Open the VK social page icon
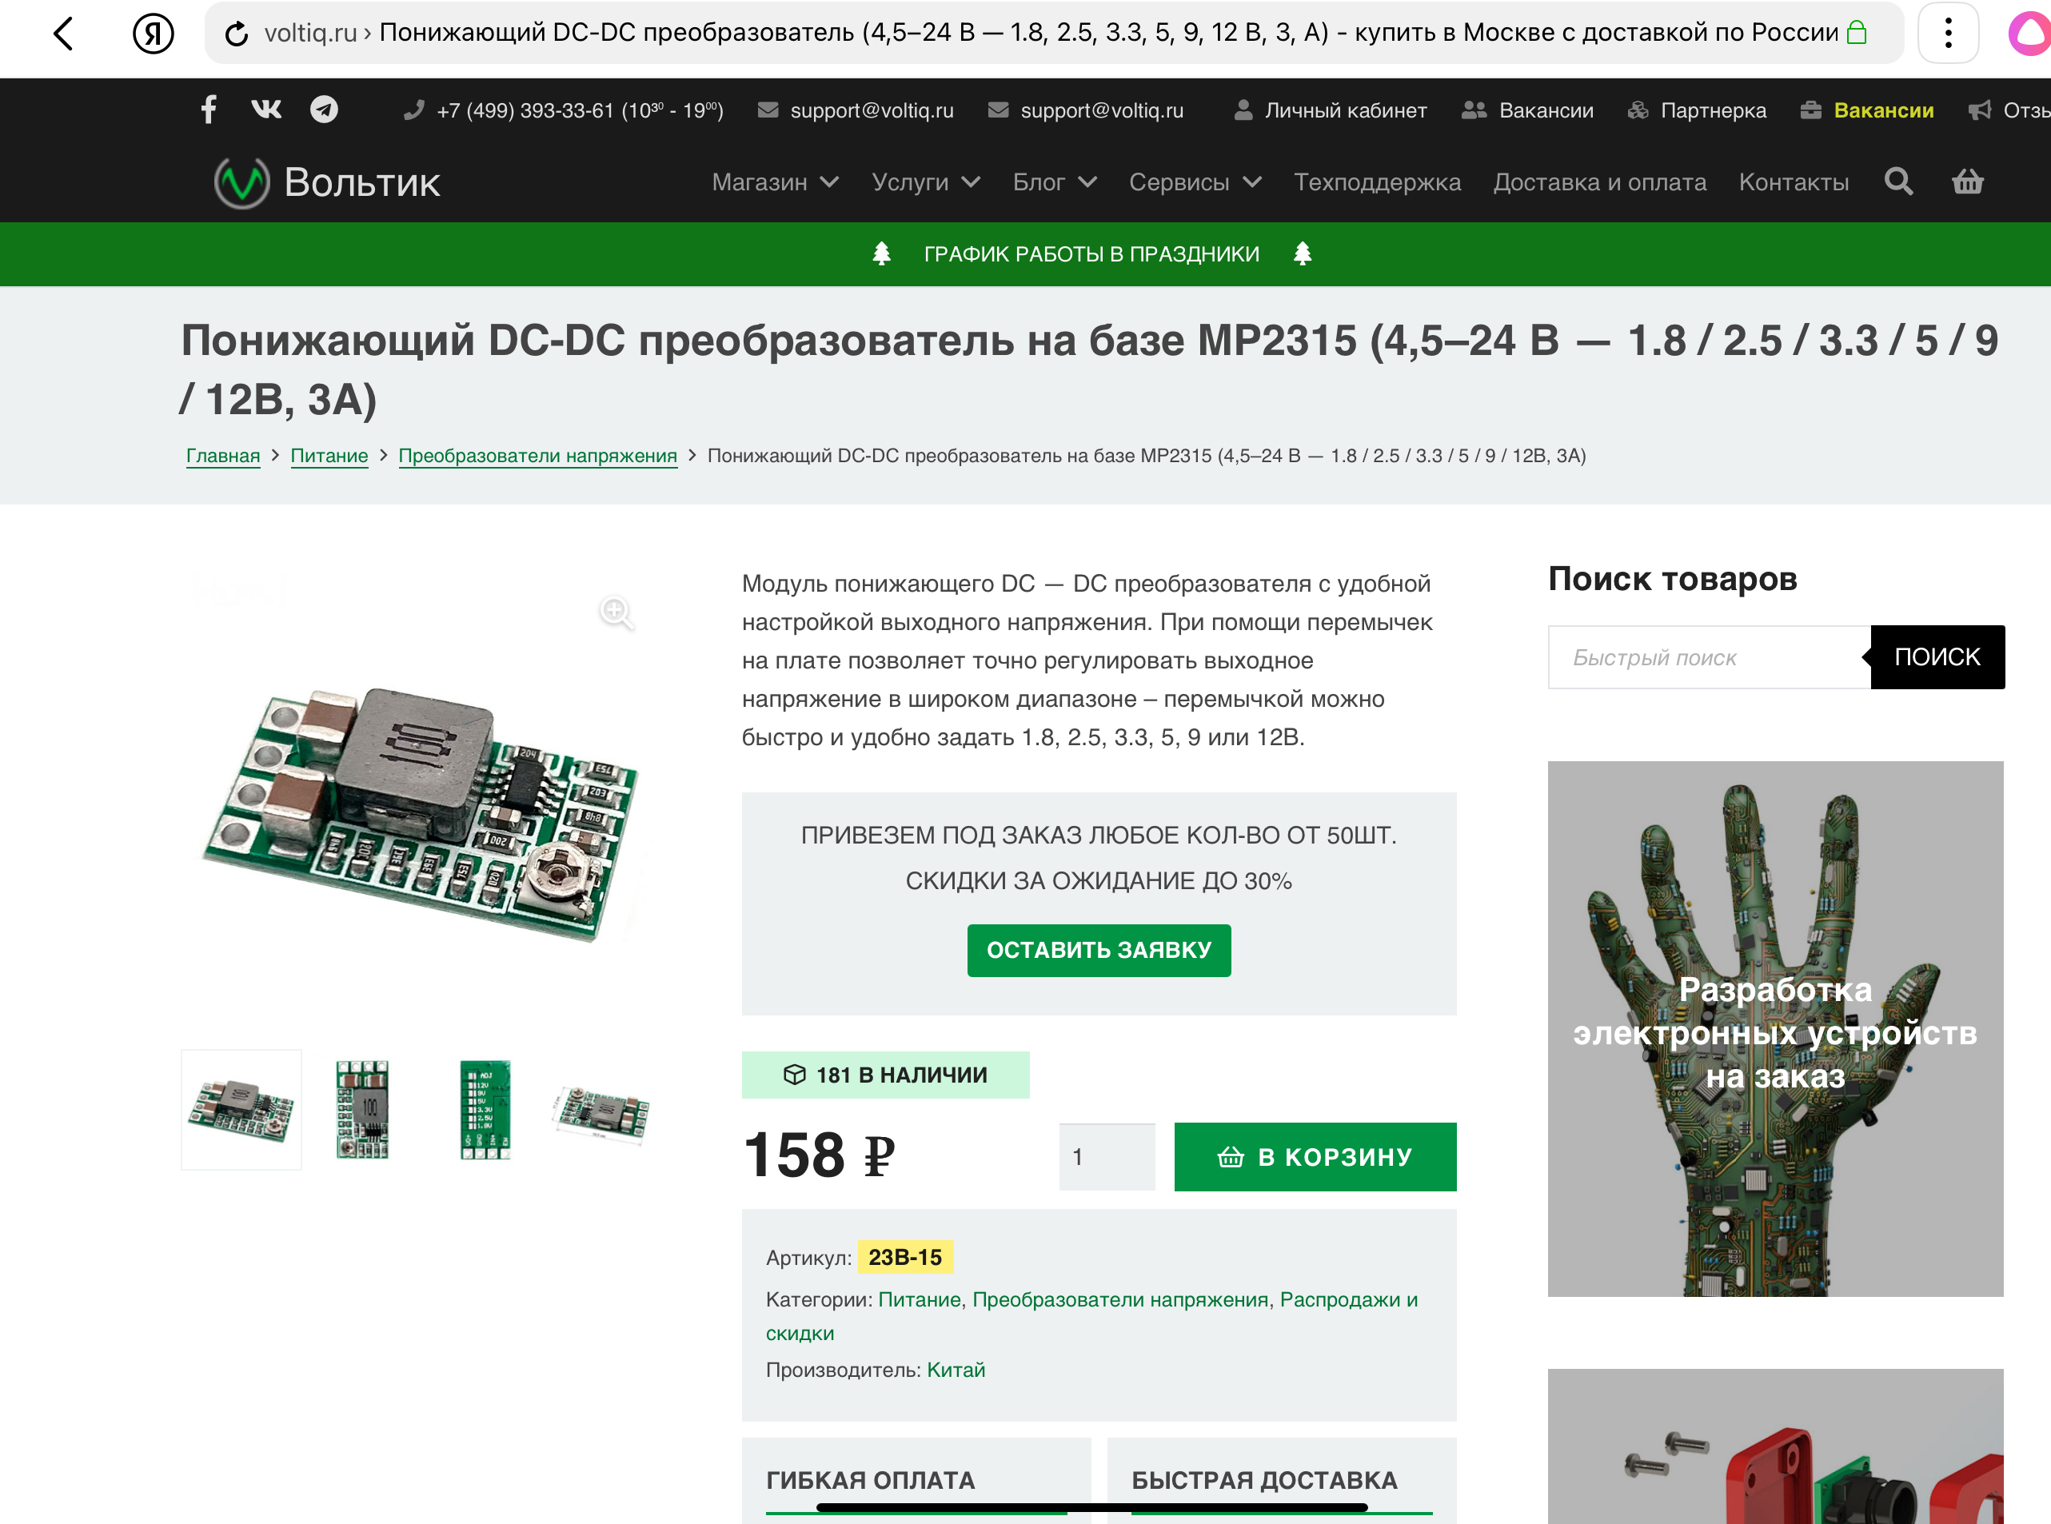The height and width of the screenshot is (1524, 2051). click(x=266, y=110)
